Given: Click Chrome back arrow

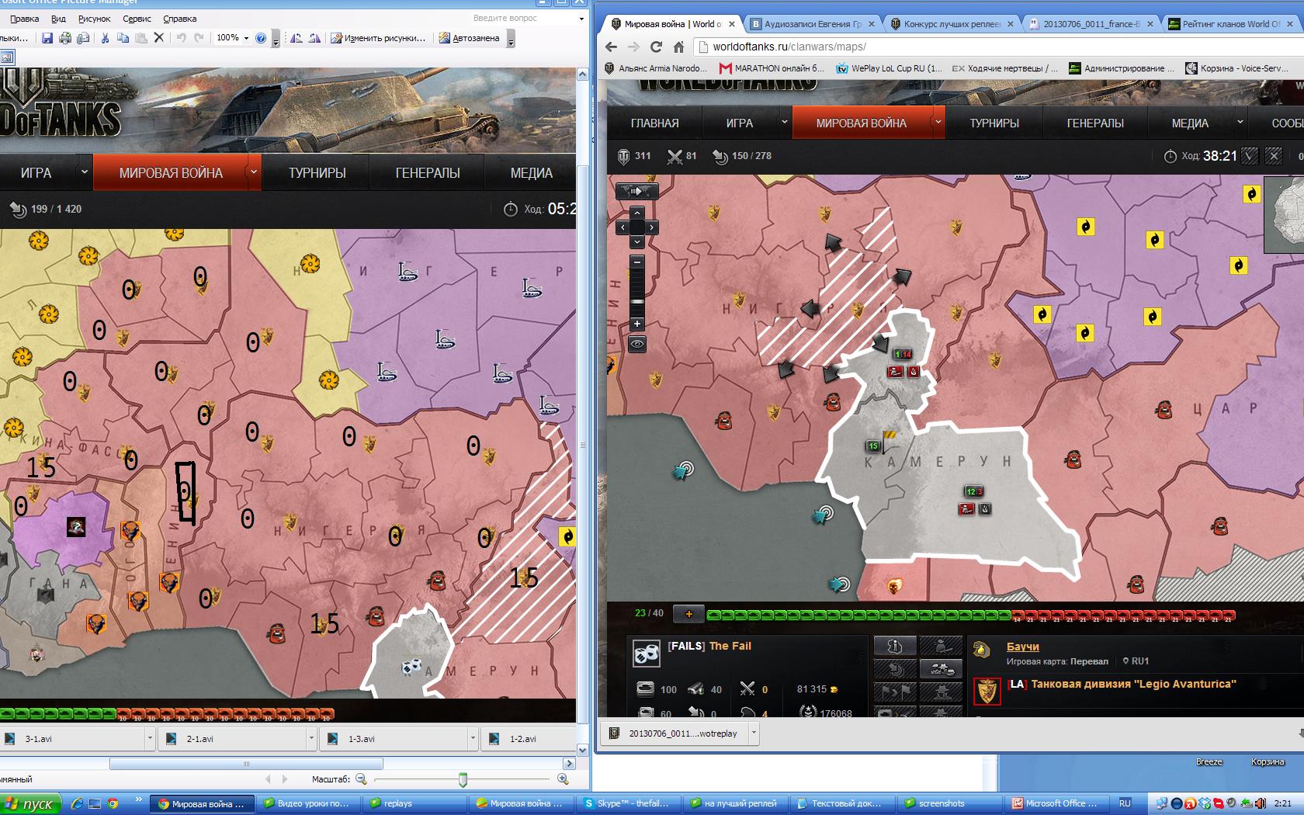Looking at the screenshot, I should pyautogui.click(x=611, y=47).
